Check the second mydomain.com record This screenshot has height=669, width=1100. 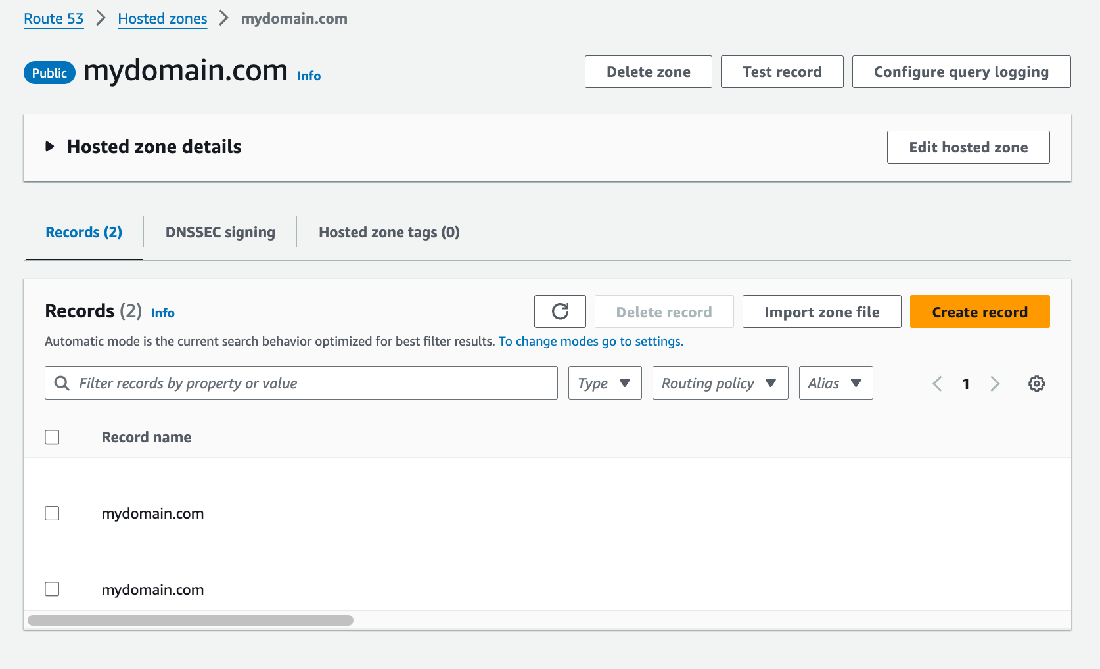coord(52,589)
